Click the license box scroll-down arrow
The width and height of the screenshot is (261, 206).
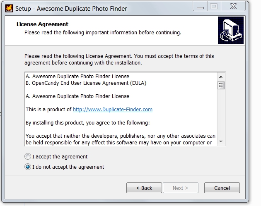pos(221,141)
